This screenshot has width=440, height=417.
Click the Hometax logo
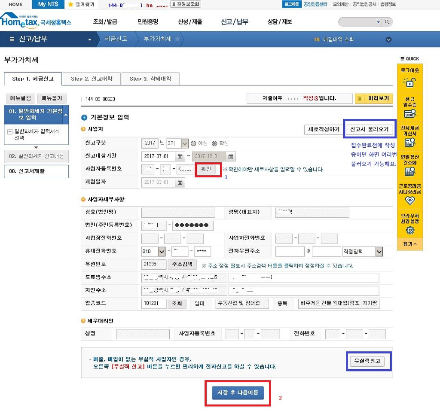click(x=36, y=20)
